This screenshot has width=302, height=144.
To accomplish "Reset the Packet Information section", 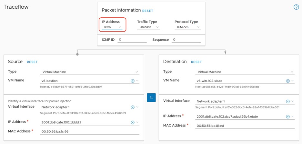I will click(148, 11).
